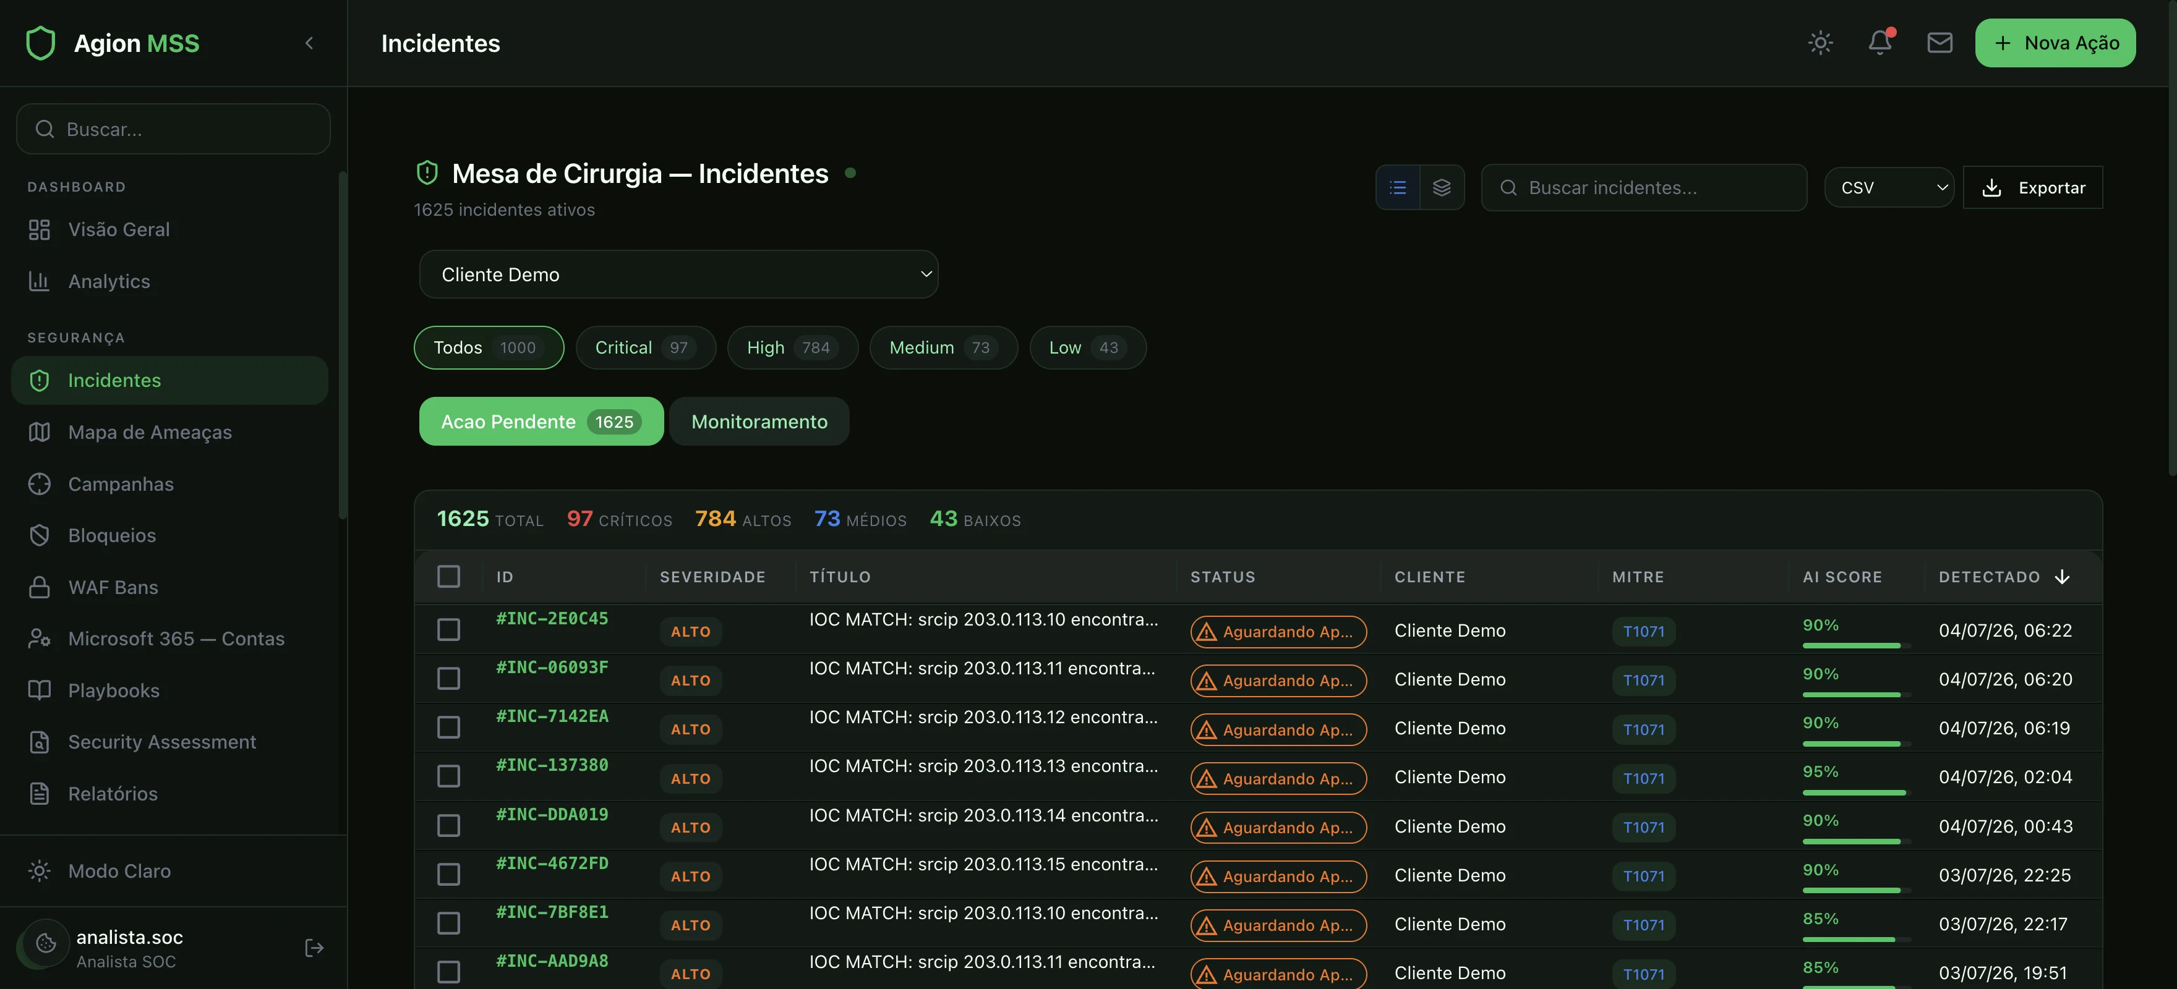Filter by Todos 1000
Image resolution: width=2177 pixels, height=989 pixels.
489,348
